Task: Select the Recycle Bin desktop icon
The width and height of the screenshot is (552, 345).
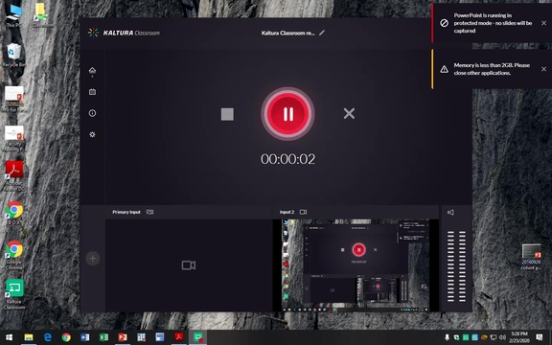Action: point(13,55)
